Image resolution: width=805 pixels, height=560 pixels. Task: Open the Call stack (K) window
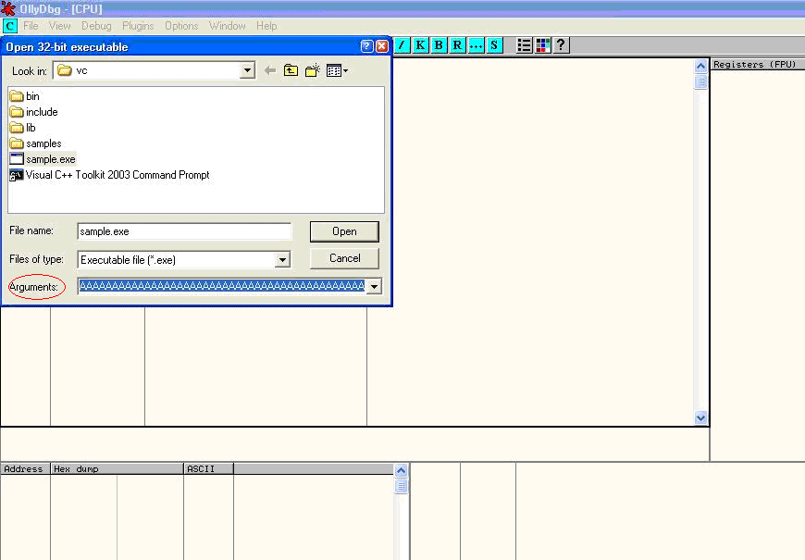420,45
